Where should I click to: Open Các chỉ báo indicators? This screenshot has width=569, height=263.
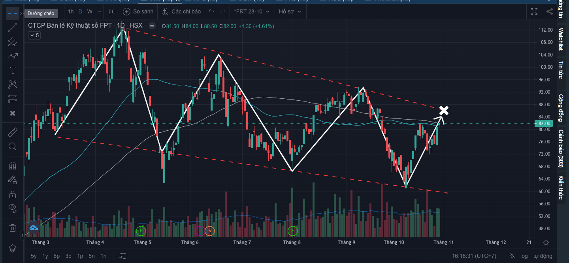click(181, 11)
